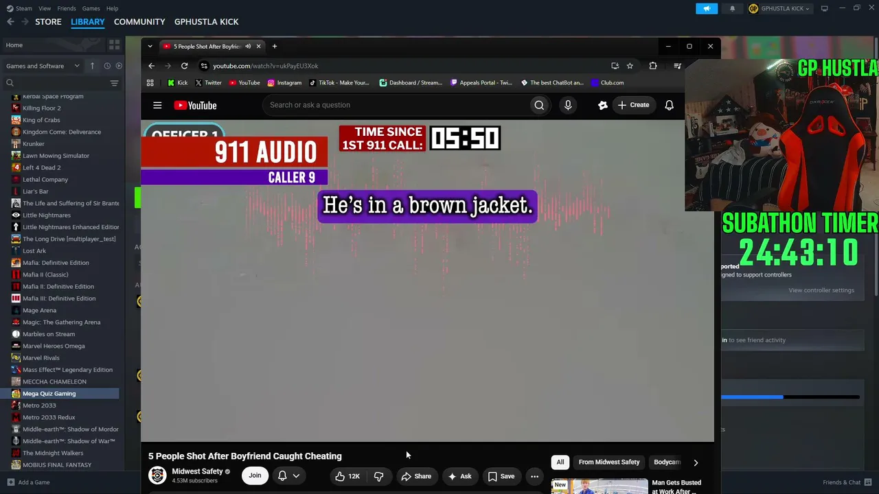Viewport: 879px width, 494px height.
Task: Open Steam announcements megaphone button
Action: click(707, 8)
